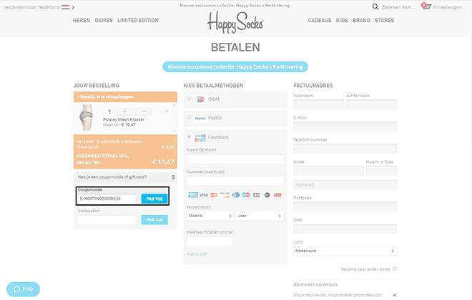Click the Diners Club card icon
Screen dimensions: 472x300
[x=236, y=195]
